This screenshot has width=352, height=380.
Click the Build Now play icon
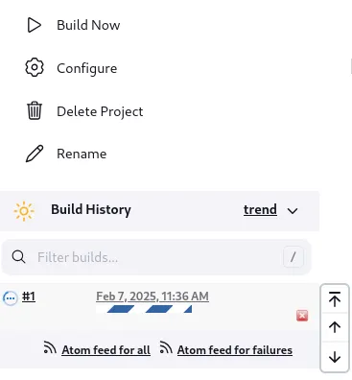coord(34,25)
